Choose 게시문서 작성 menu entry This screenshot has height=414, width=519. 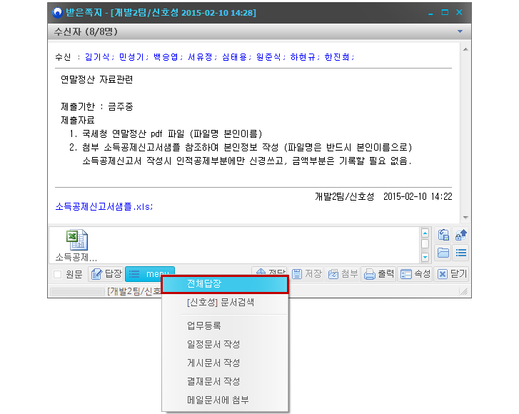[x=225, y=363]
